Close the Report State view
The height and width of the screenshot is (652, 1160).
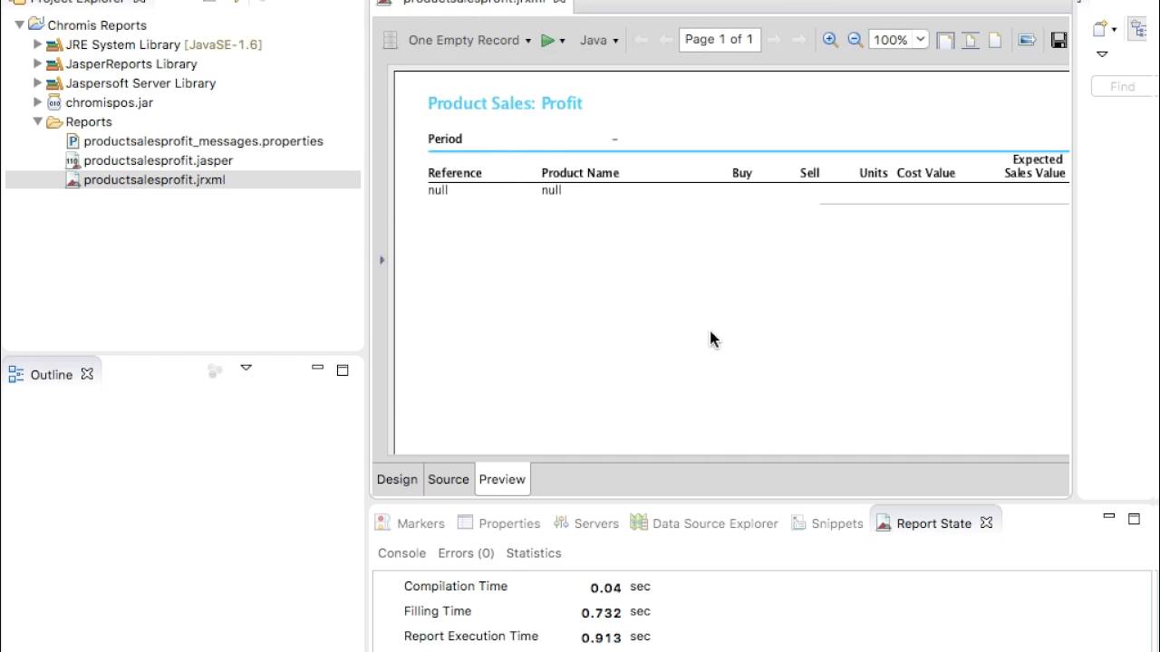(986, 523)
